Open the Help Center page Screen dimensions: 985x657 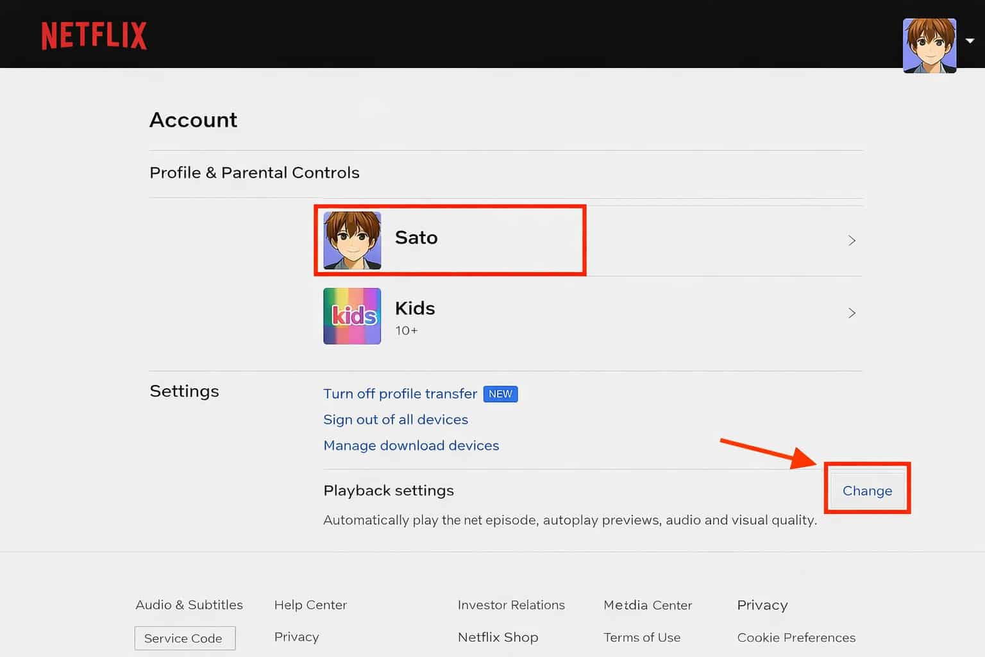pos(310,604)
